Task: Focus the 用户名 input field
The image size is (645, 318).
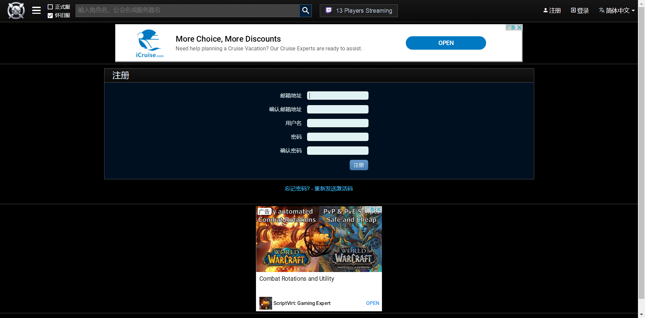Action: pos(338,123)
